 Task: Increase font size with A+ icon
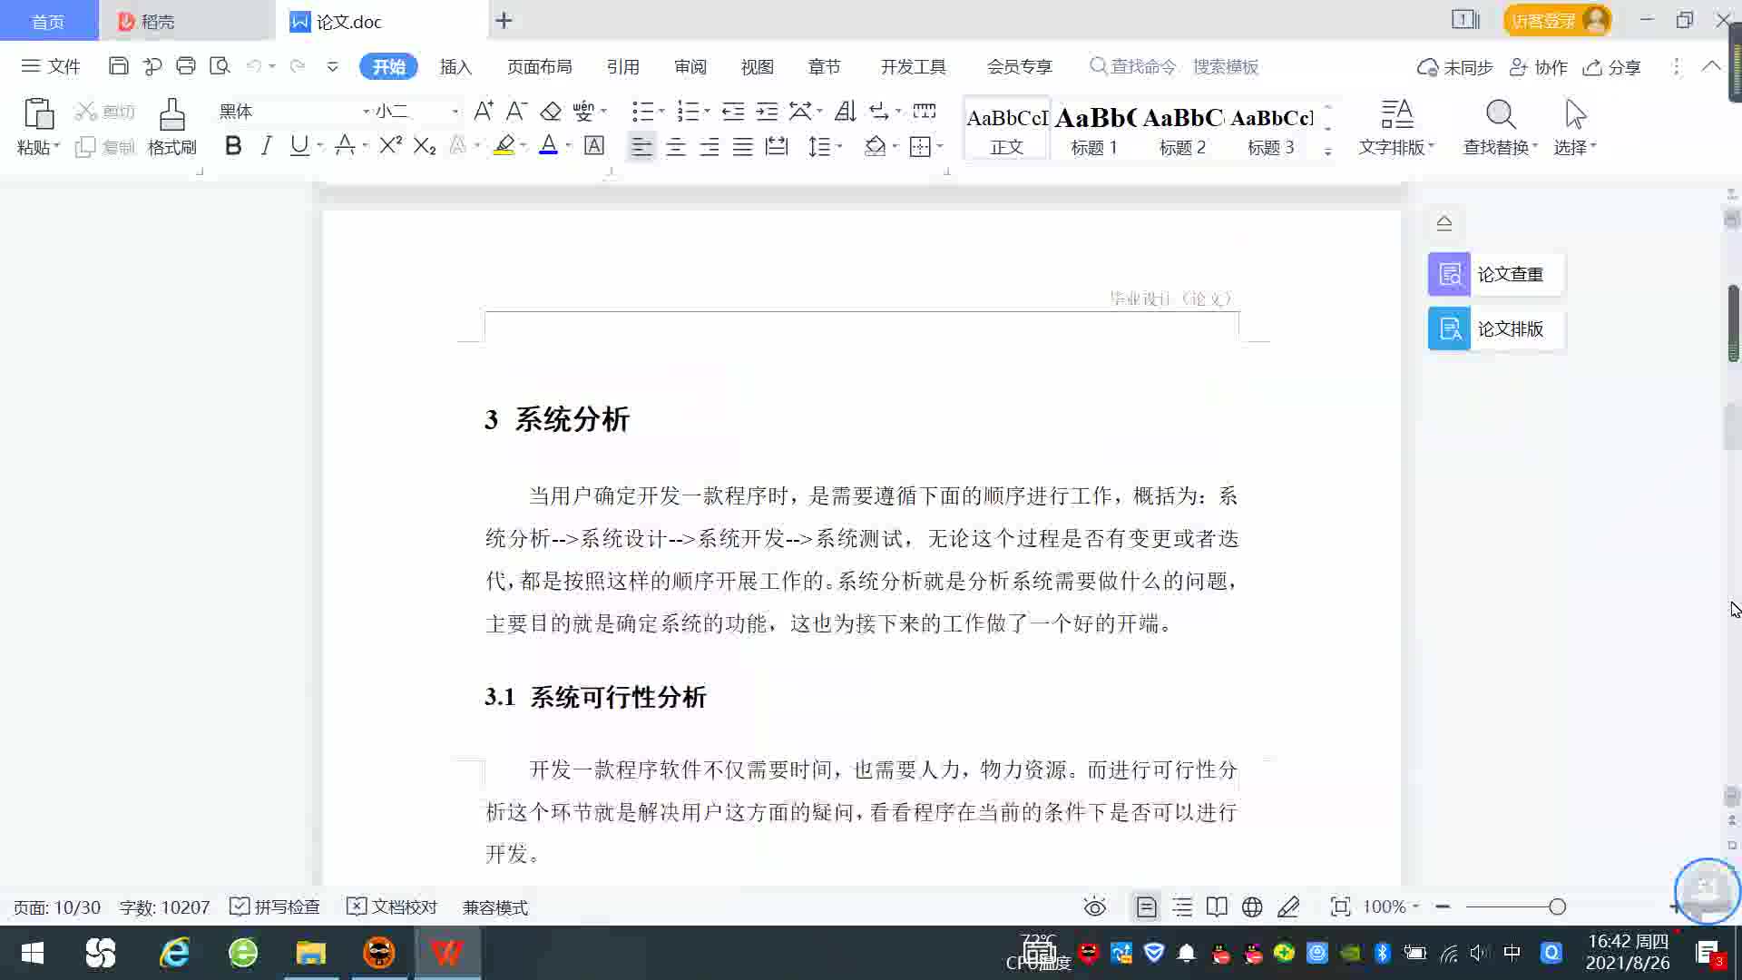(x=484, y=111)
